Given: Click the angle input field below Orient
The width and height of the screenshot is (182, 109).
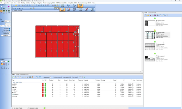Looking at the screenshot, I should pos(8,24).
